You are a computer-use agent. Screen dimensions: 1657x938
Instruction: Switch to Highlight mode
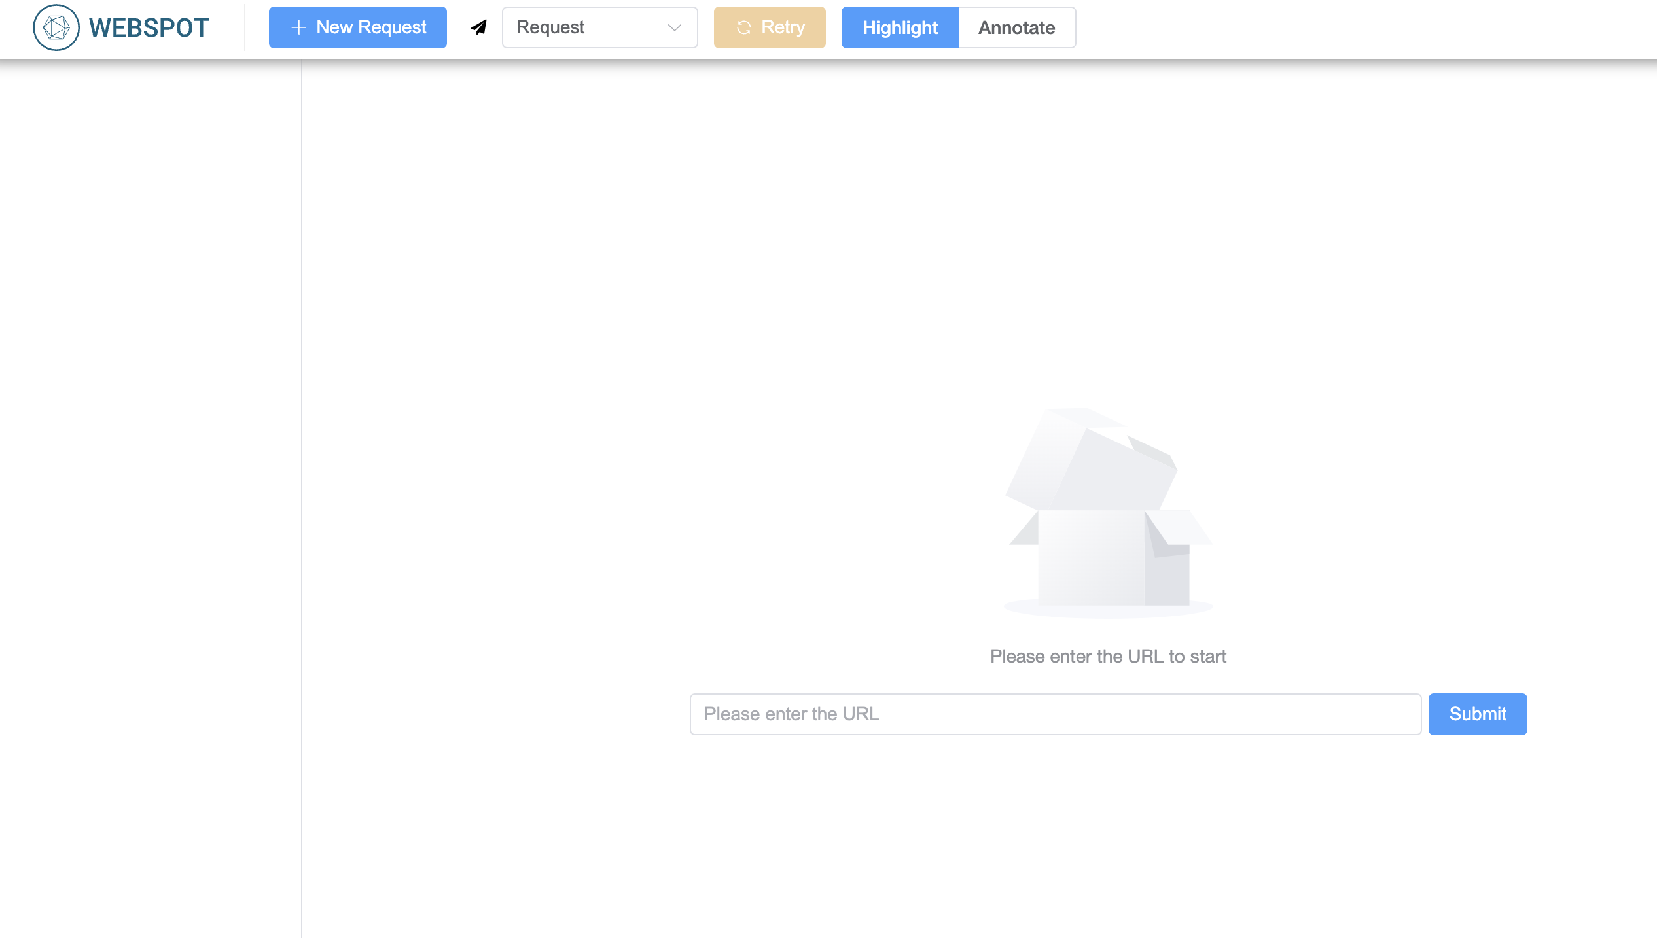900,27
